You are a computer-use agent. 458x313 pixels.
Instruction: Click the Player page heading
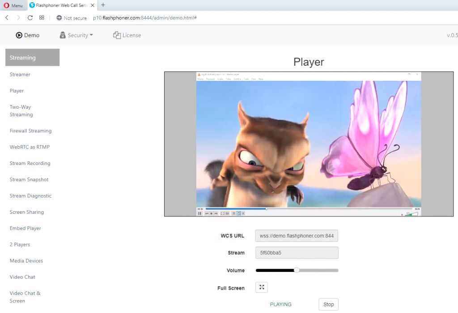[309, 62]
